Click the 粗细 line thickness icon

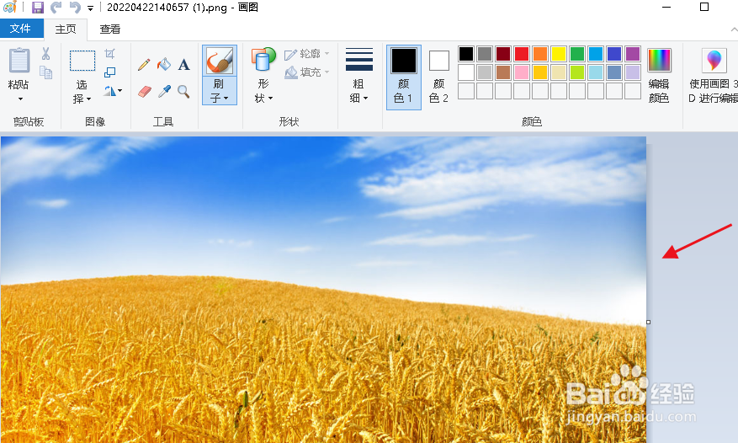pyautogui.click(x=359, y=60)
